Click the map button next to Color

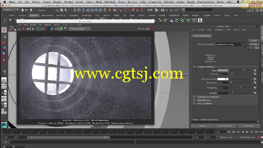point(255,70)
